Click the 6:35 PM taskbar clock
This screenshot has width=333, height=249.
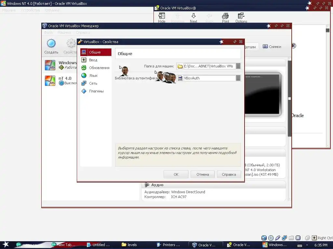pos(321,245)
